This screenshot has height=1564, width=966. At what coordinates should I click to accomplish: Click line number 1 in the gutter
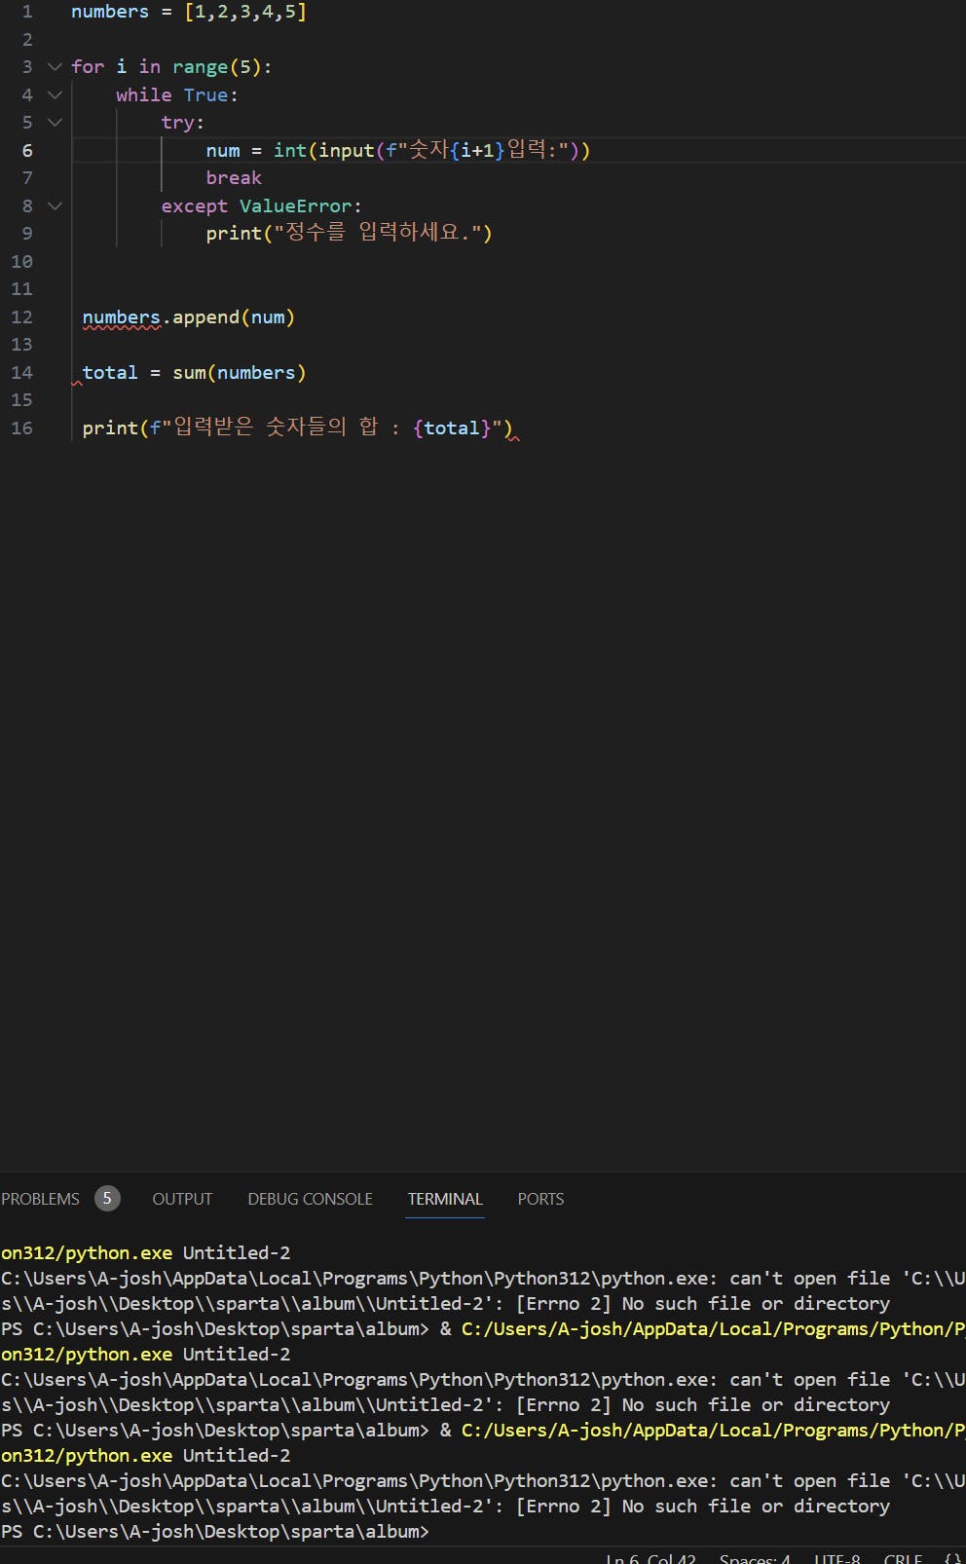pos(27,12)
